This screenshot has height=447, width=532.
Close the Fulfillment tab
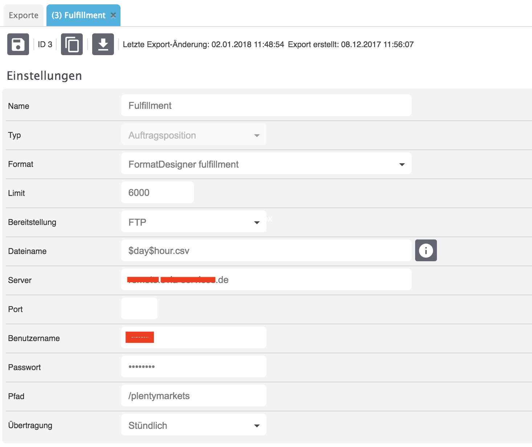pos(113,15)
